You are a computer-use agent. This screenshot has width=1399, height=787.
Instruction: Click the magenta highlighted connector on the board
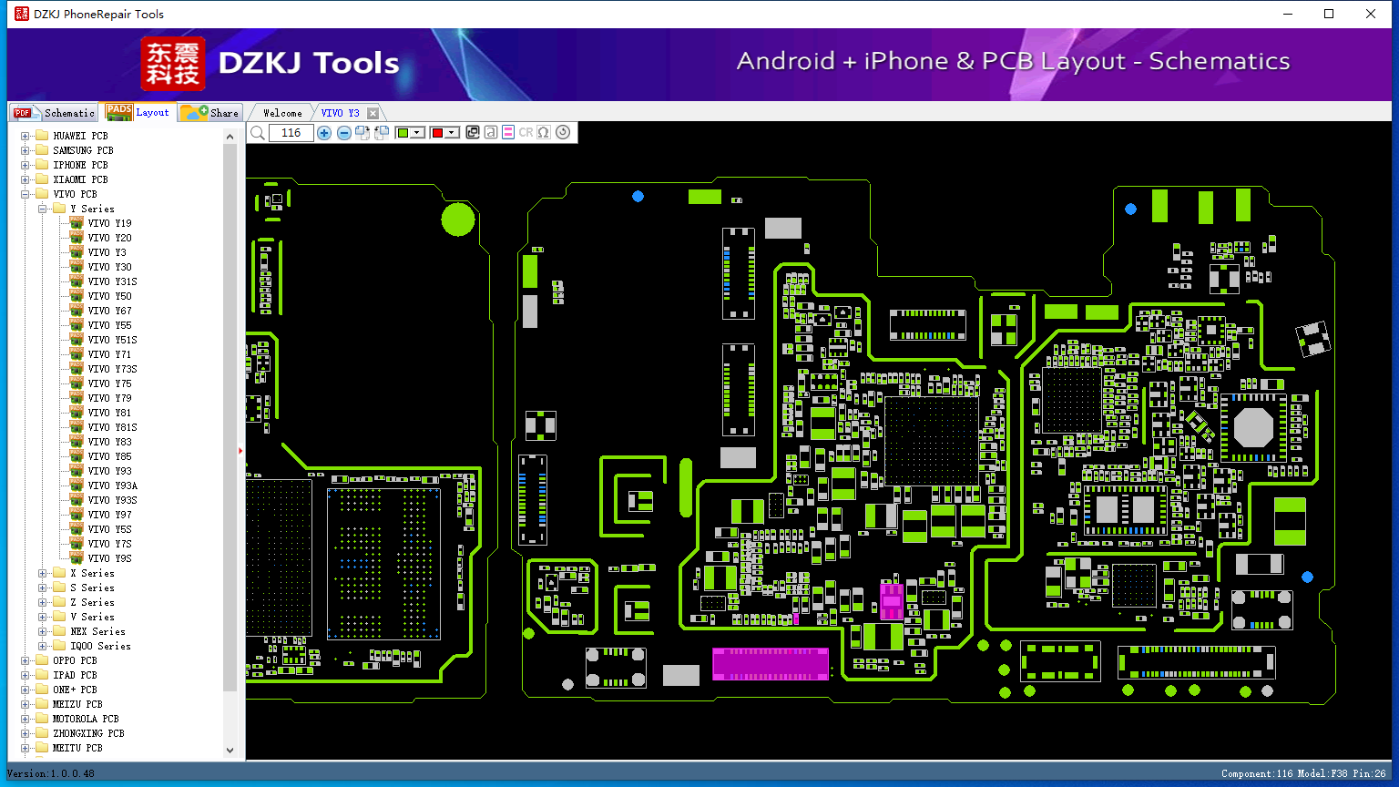[x=771, y=664]
